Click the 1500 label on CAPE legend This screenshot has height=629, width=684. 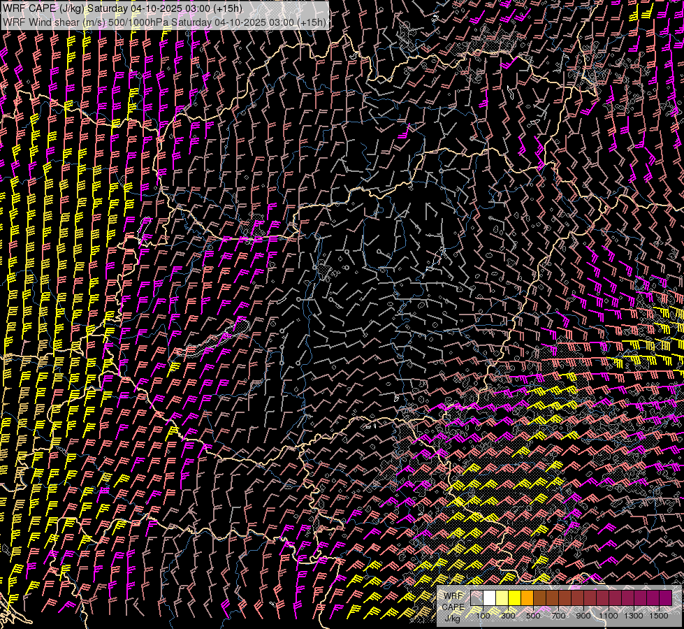point(659,616)
